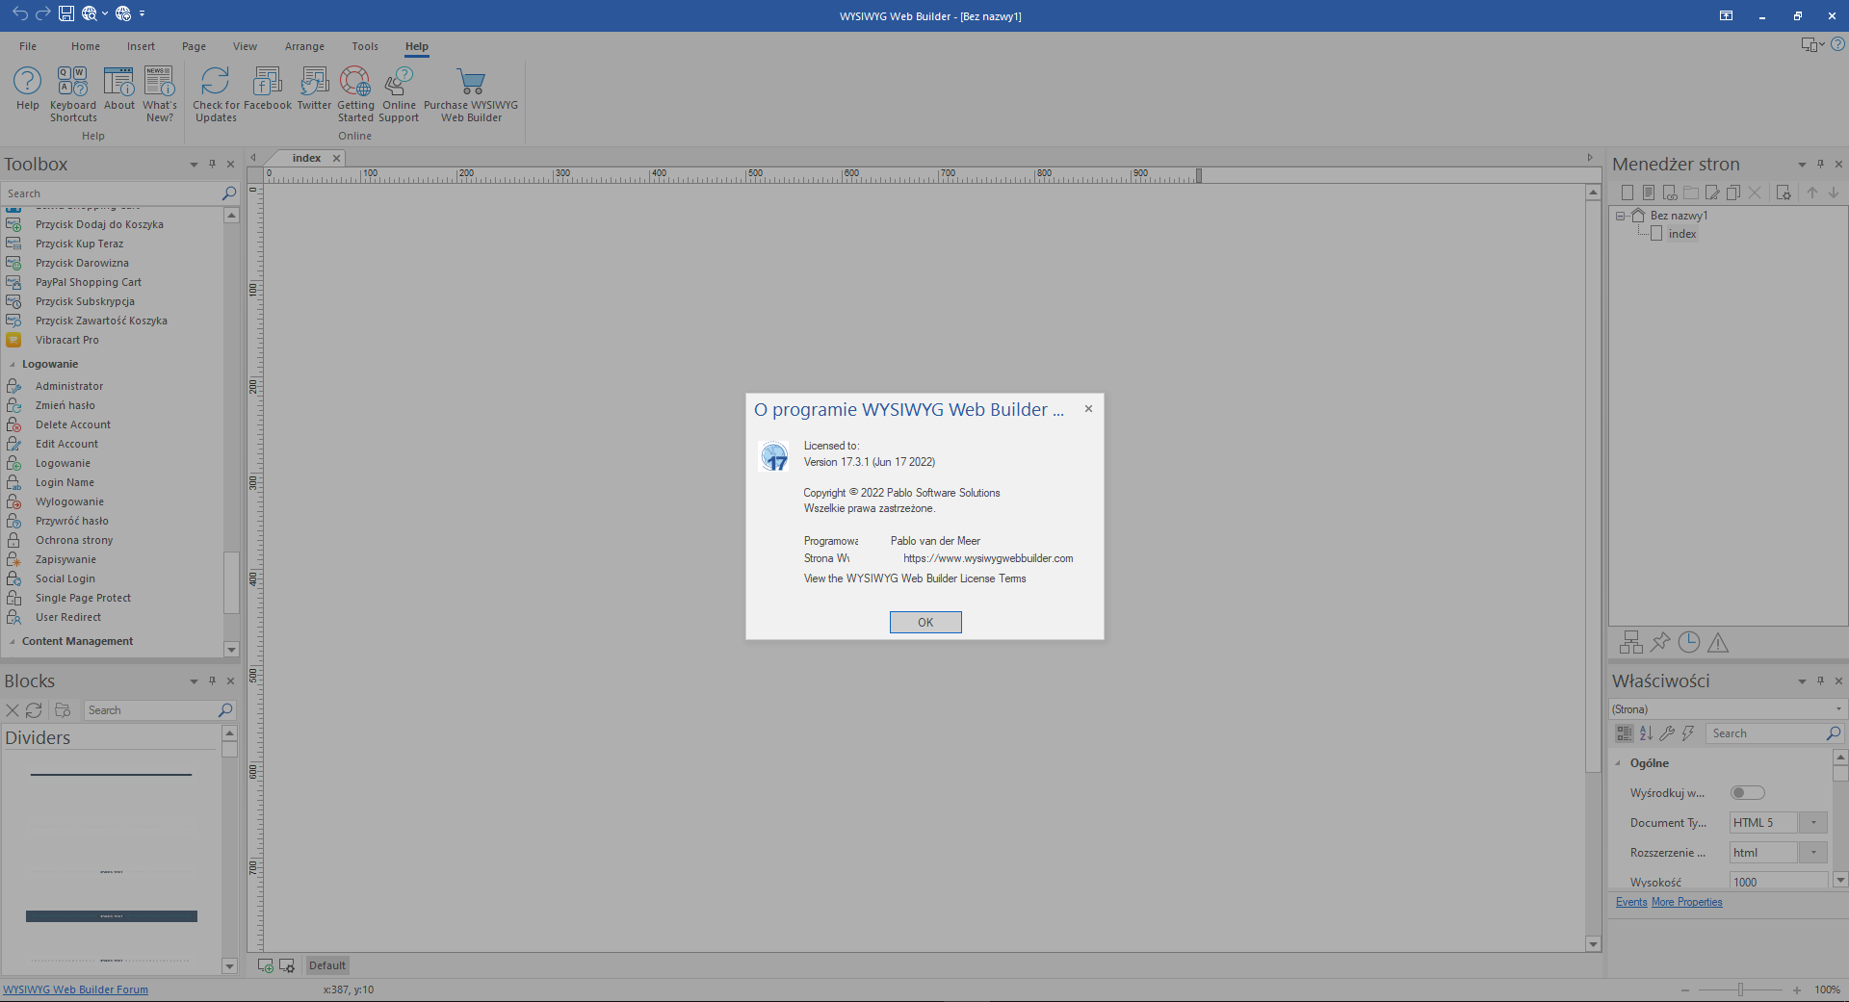1849x1002 pixels.
Task: Click the manage breakpoints gear icon below canvas
Action: (287, 965)
